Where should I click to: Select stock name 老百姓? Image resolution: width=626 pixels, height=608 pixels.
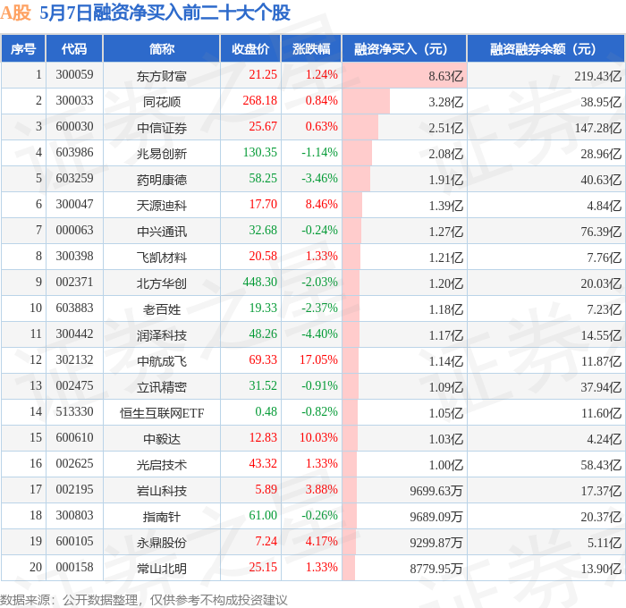coord(162,309)
